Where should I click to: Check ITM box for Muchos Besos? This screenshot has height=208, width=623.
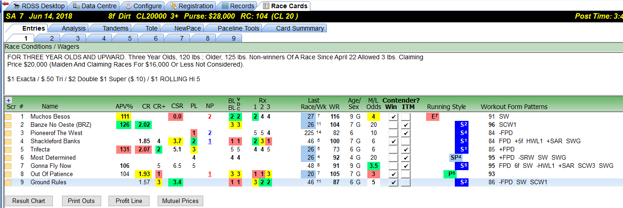coord(406,117)
